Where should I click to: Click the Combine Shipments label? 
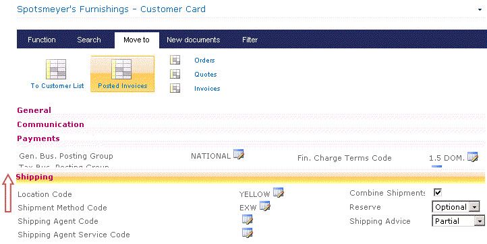pyautogui.click(x=387, y=193)
